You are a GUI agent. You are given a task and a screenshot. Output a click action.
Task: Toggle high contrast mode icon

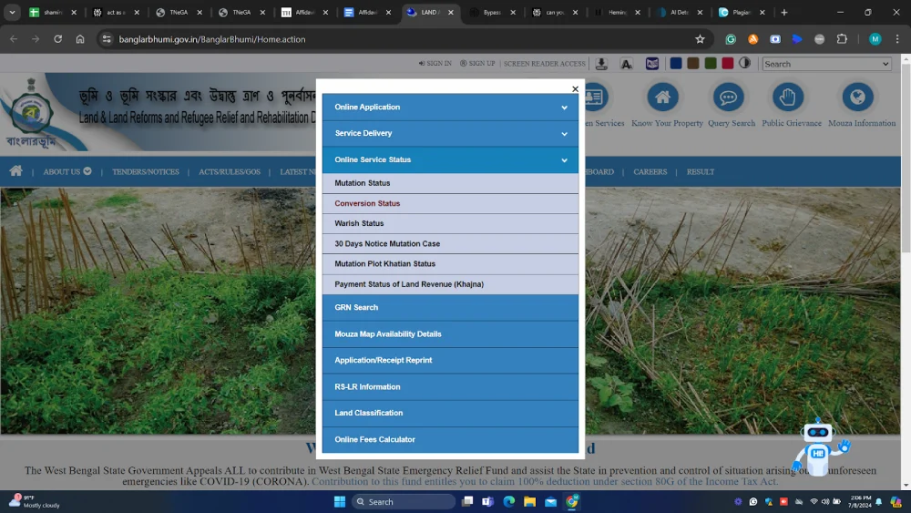(745, 63)
